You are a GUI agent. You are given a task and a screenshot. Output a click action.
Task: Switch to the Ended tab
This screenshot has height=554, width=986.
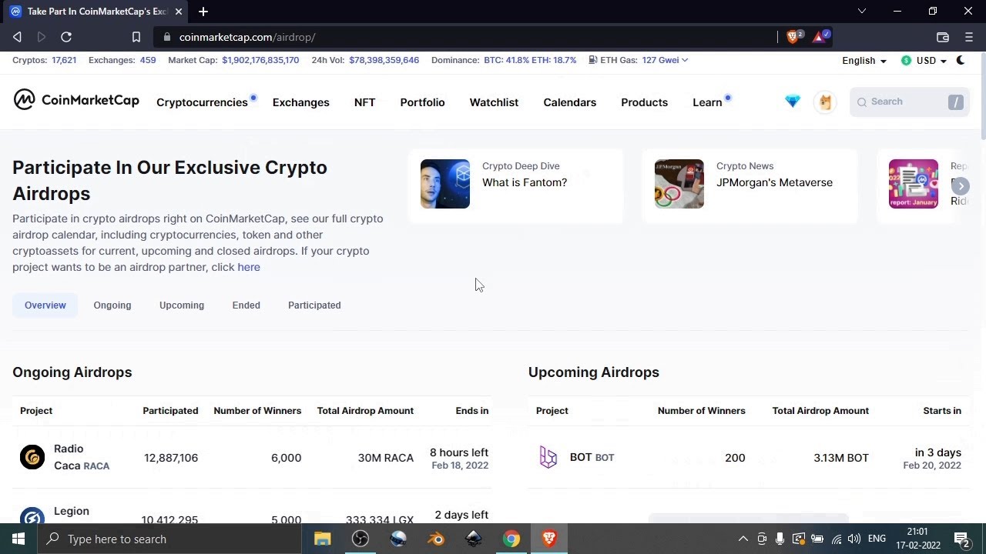(x=246, y=305)
